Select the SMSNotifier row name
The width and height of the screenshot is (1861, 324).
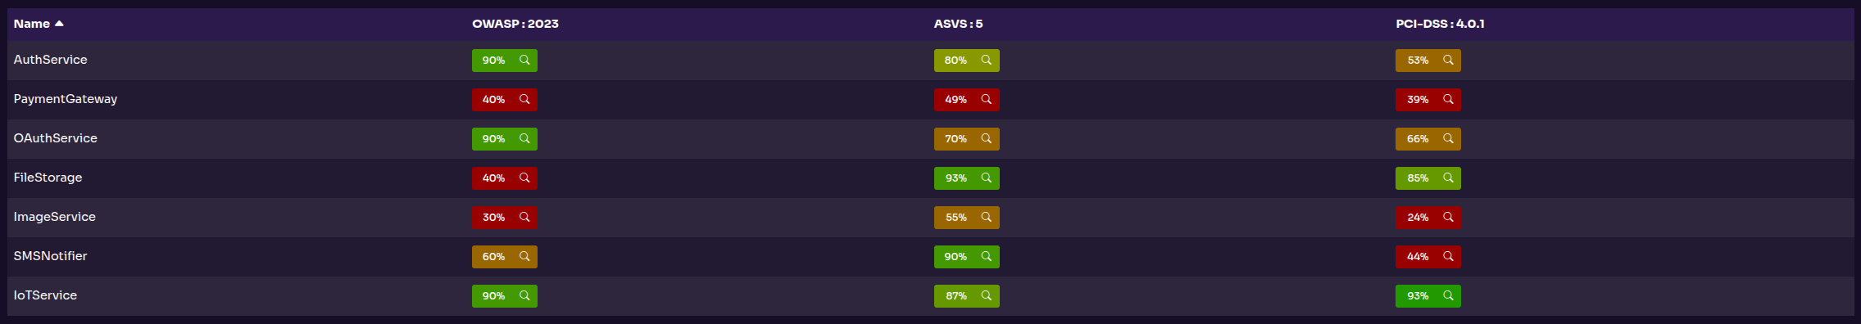pyautogui.click(x=50, y=256)
